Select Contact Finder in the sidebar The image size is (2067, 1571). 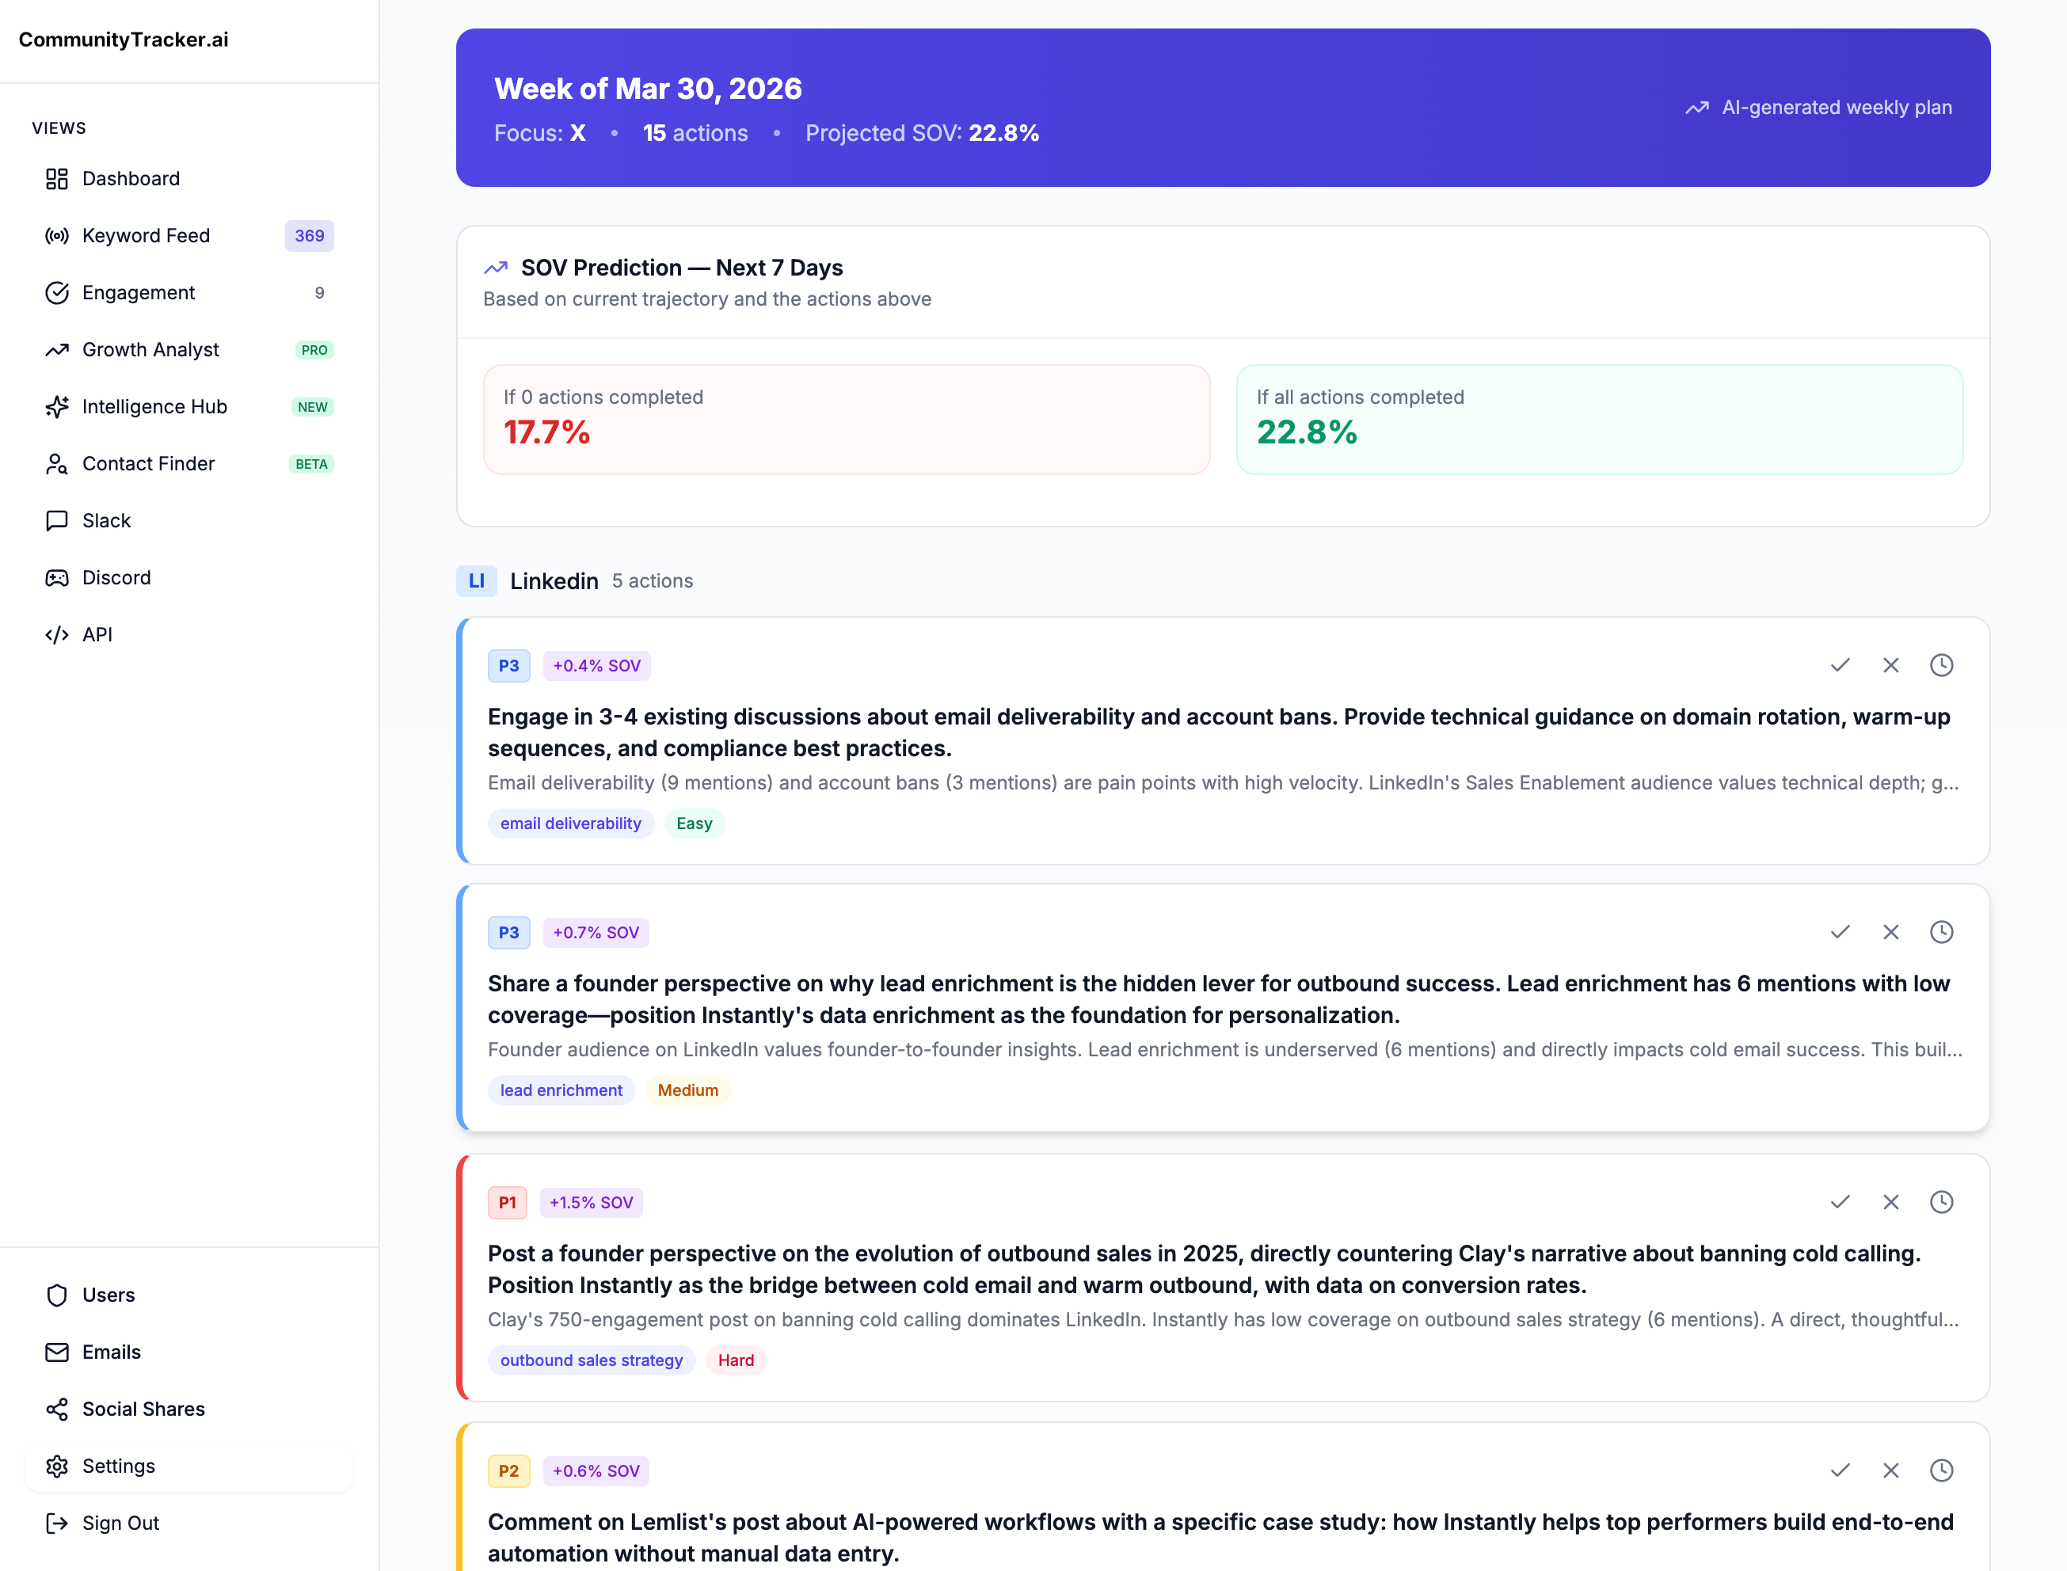(189, 464)
